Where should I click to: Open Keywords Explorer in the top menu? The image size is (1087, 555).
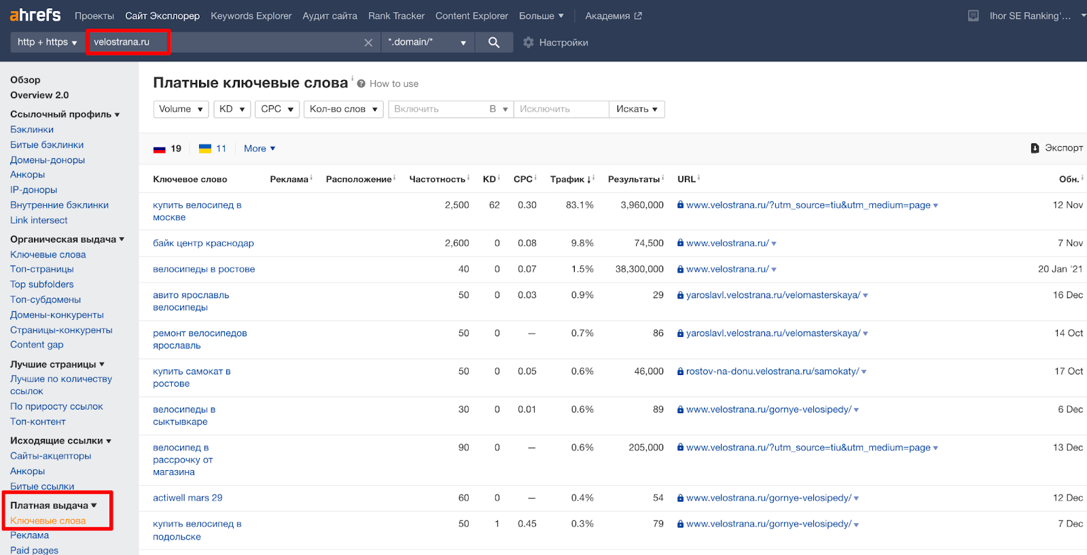pos(251,16)
